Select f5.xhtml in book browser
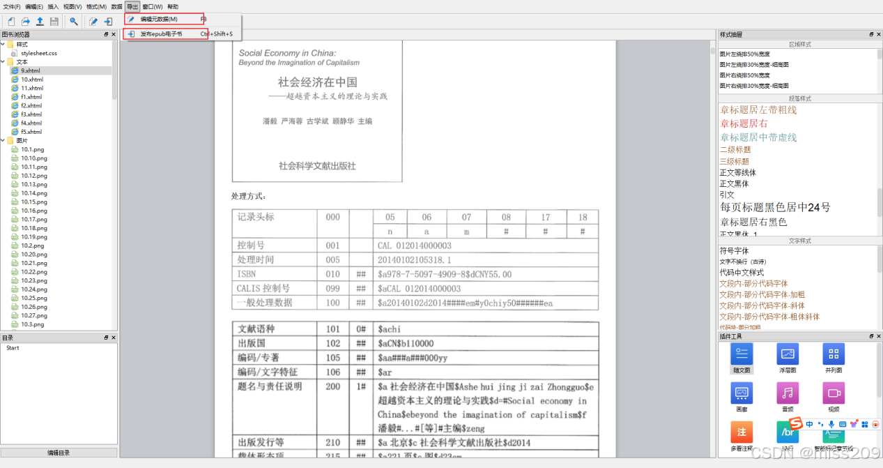 [x=31, y=132]
